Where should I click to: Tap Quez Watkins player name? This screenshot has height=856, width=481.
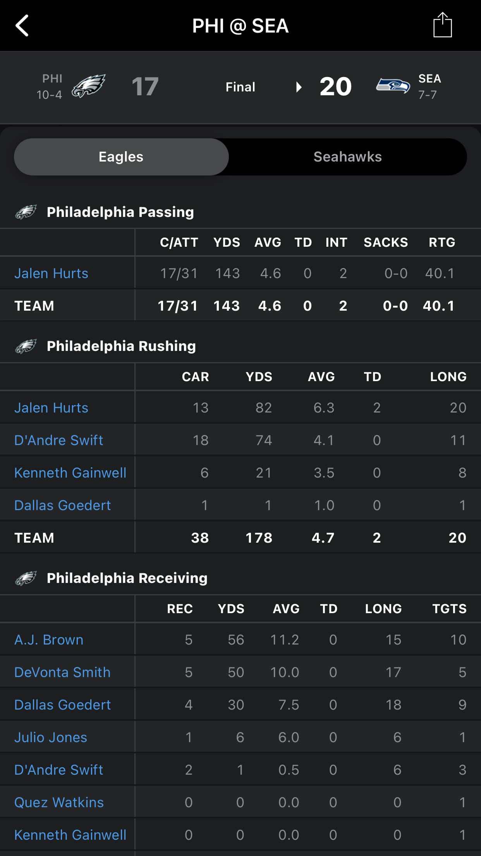tap(59, 802)
